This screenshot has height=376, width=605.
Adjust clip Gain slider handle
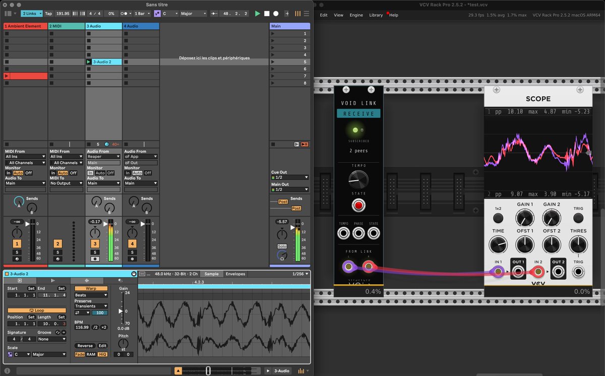pyautogui.click(x=120, y=311)
